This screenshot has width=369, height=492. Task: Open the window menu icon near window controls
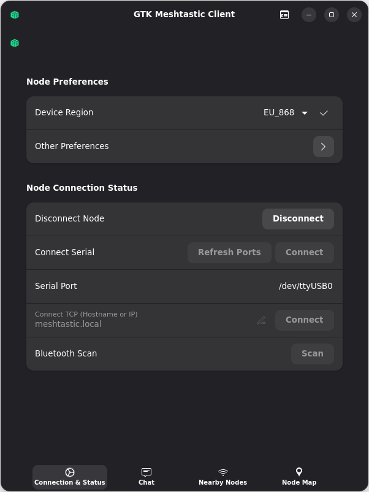[284, 14]
